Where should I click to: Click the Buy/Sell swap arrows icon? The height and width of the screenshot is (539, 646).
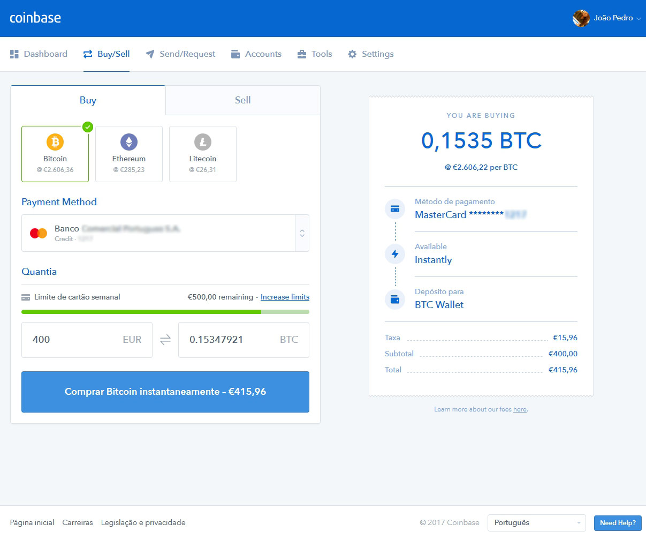pos(88,54)
